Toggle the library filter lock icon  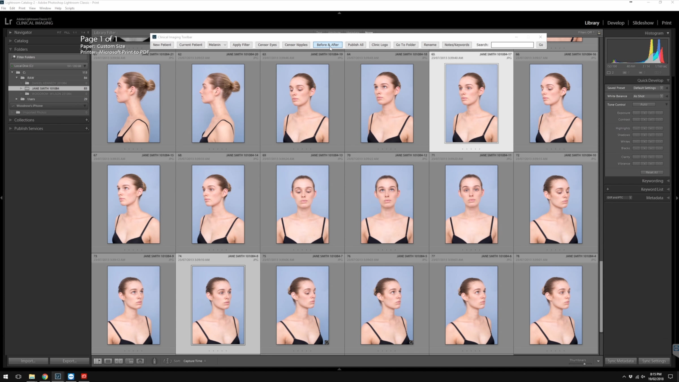599,33
